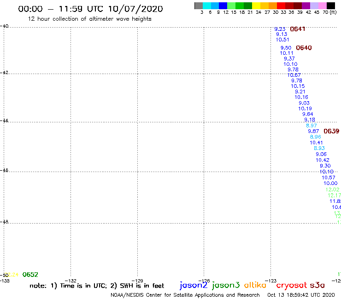The width and height of the screenshot is (341, 299).
Task: Click the green 12.02 wave height value
Action: 333,190
